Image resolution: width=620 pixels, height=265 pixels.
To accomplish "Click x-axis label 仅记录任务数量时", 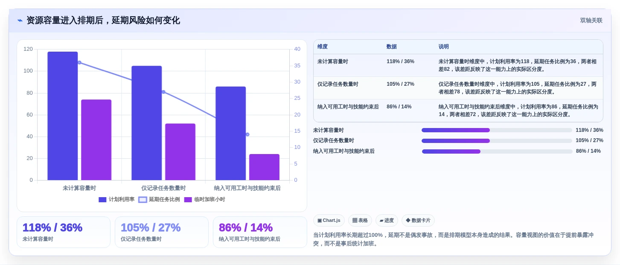I will coord(163,188).
